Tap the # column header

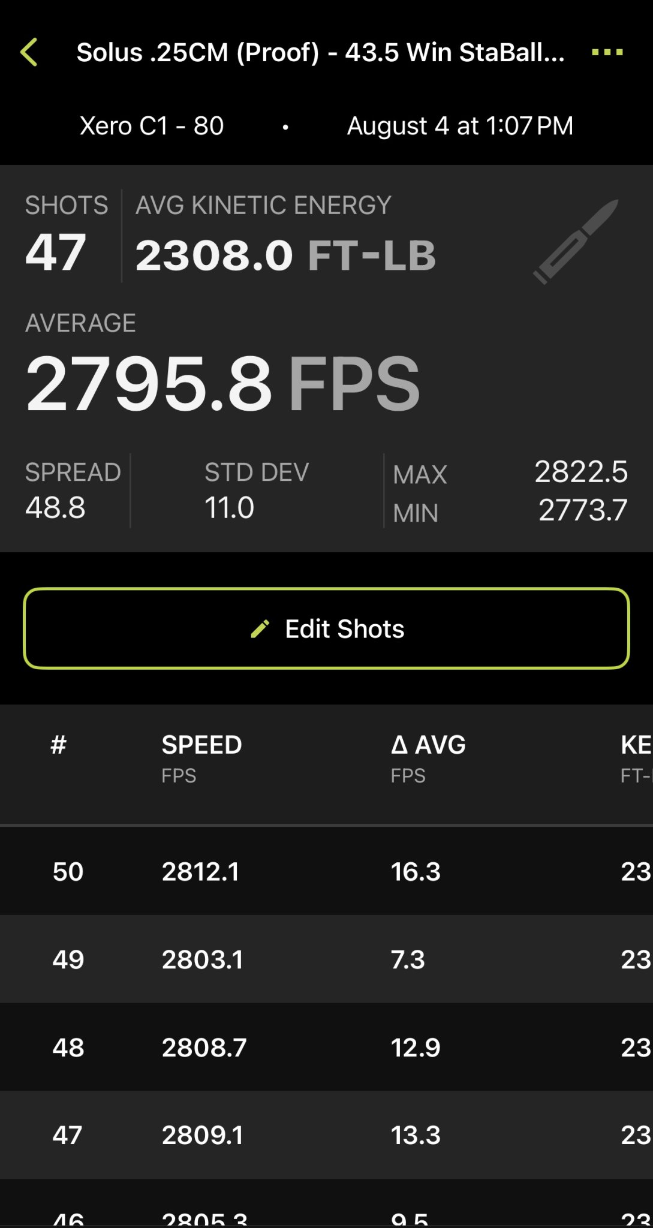click(58, 745)
